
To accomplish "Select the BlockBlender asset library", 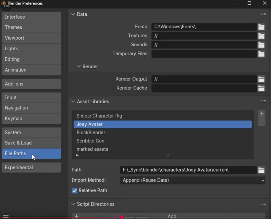I will pos(91,133).
